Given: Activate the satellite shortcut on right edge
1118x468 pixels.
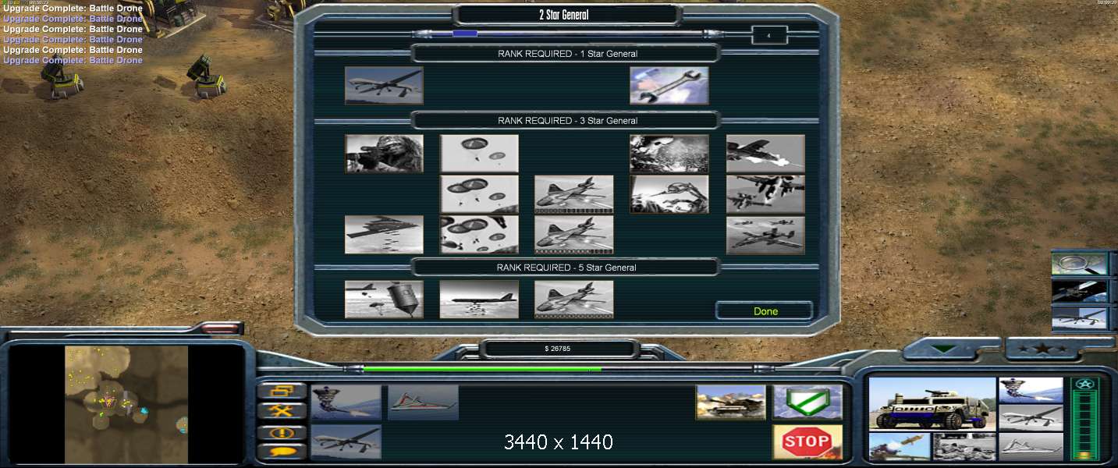Looking at the screenshot, I should 1080,291.
